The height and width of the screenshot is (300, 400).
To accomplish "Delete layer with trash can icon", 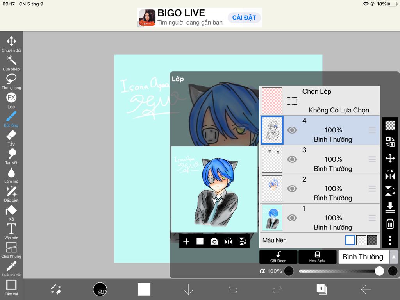I will (390, 224).
